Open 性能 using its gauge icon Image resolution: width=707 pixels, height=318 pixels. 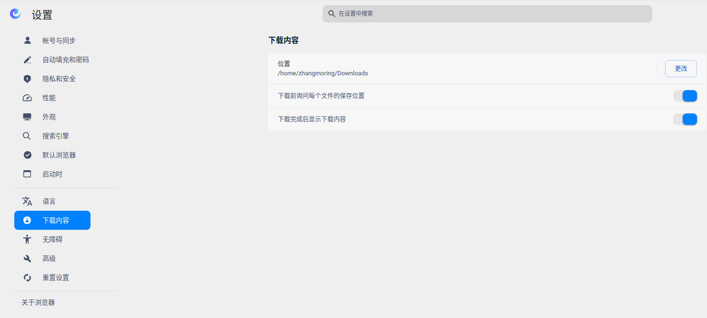coord(27,98)
